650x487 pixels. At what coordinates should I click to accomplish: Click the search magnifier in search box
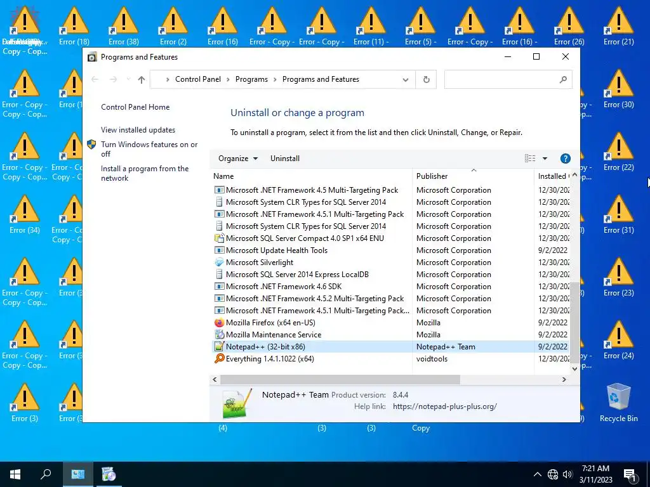coord(563,79)
